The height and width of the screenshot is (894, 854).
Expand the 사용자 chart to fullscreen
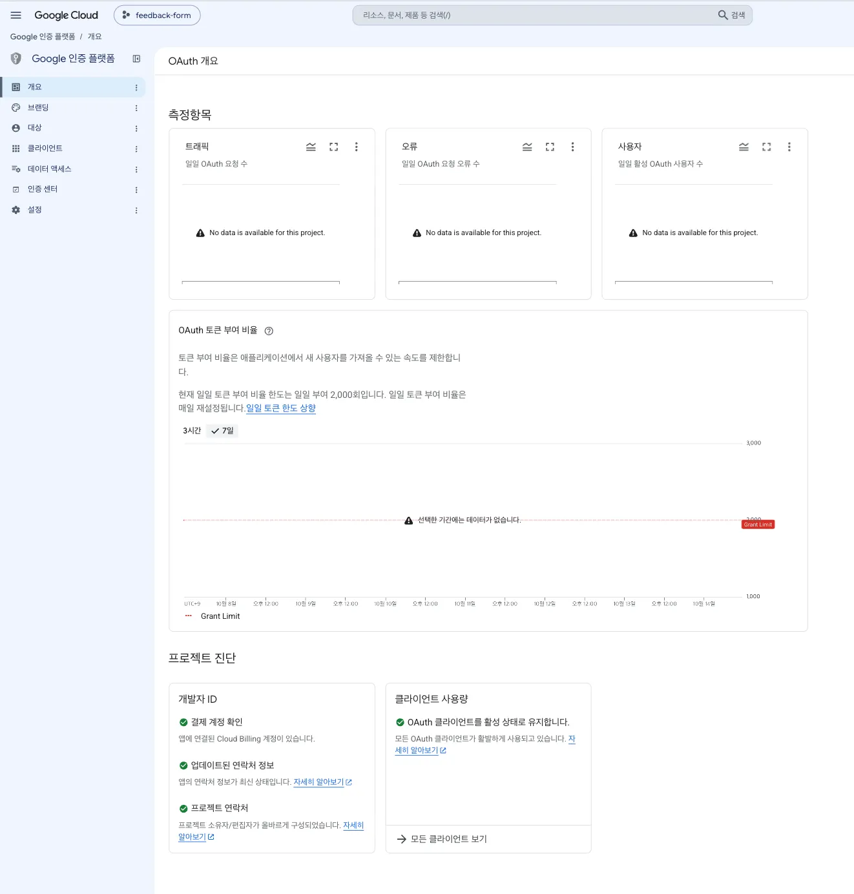click(x=766, y=147)
